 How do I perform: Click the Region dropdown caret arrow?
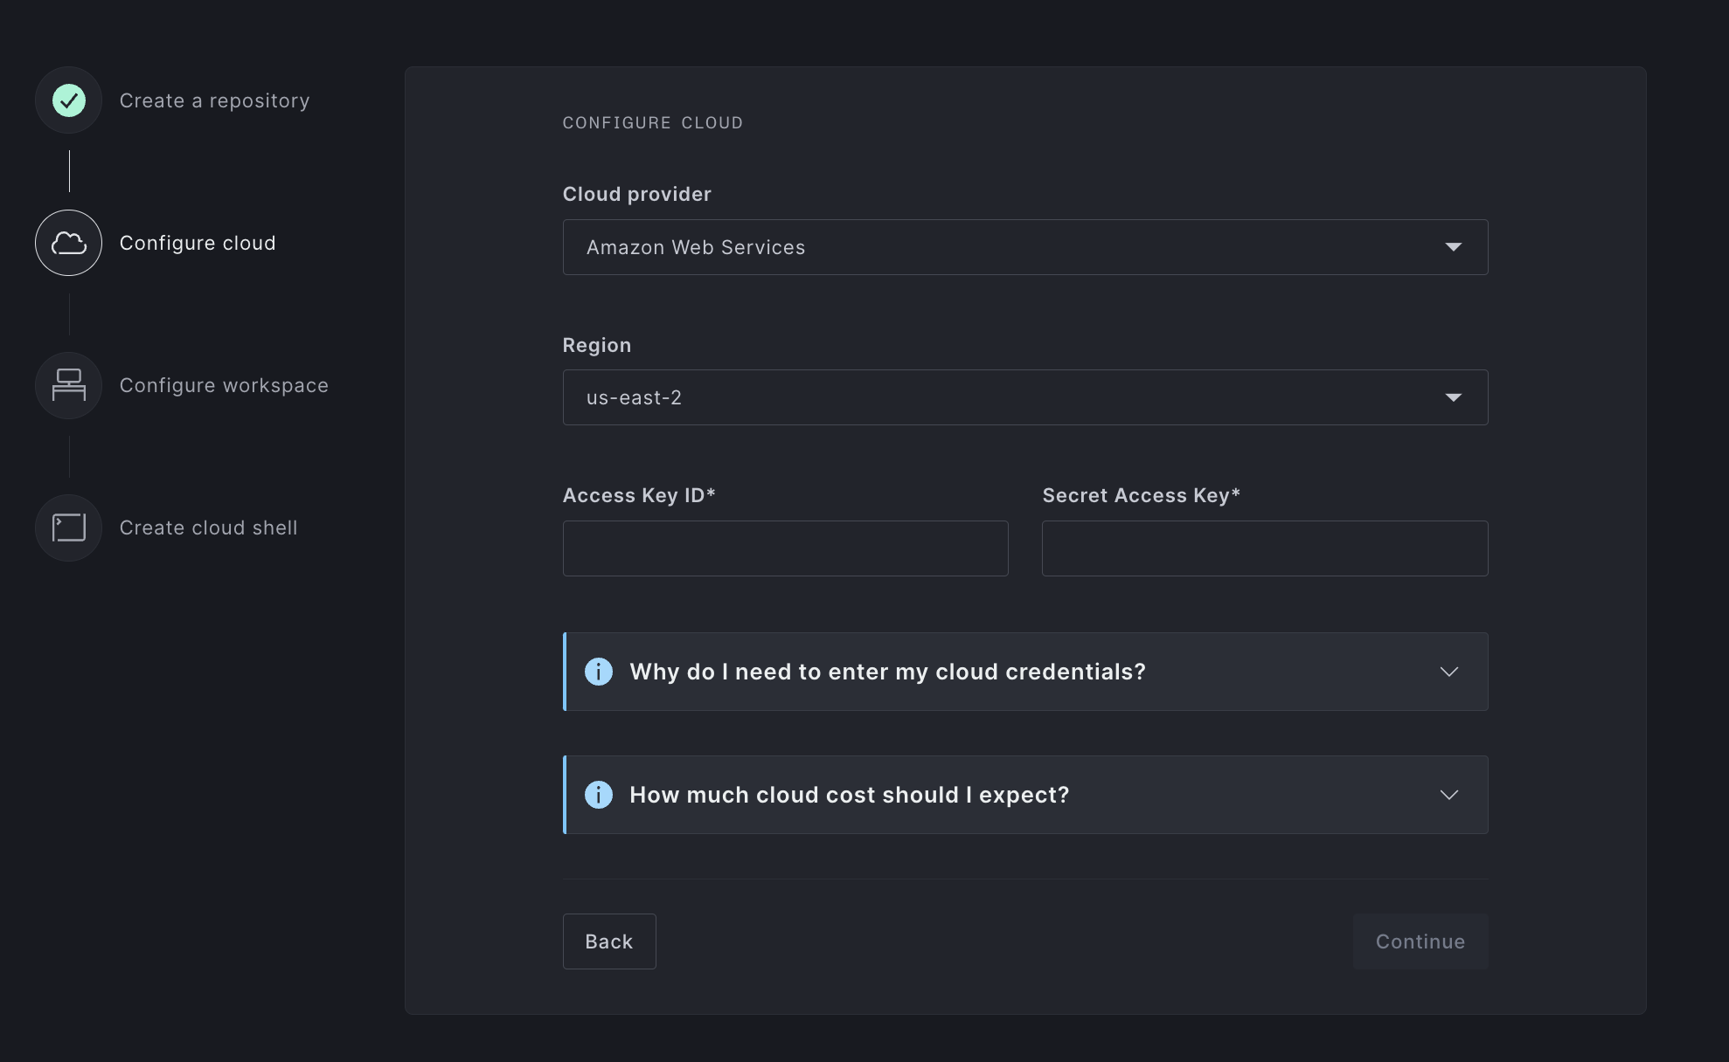coord(1453,397)
